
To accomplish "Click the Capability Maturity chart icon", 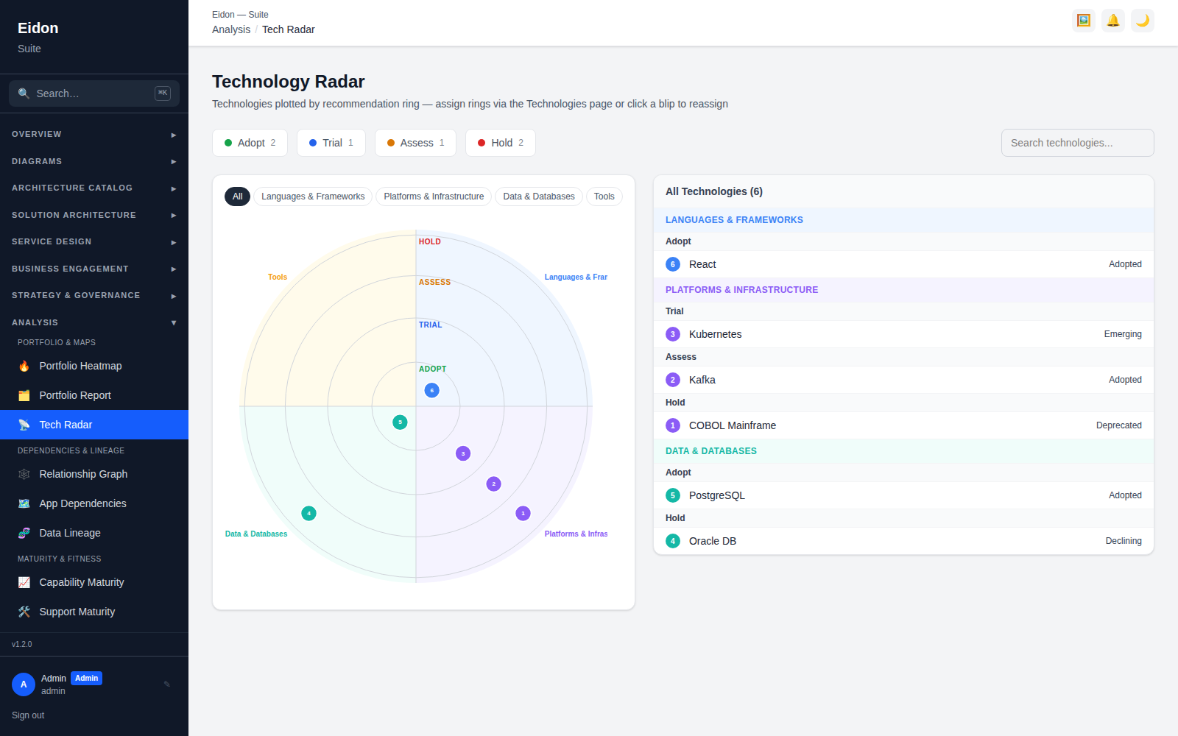I will [24, 582].
